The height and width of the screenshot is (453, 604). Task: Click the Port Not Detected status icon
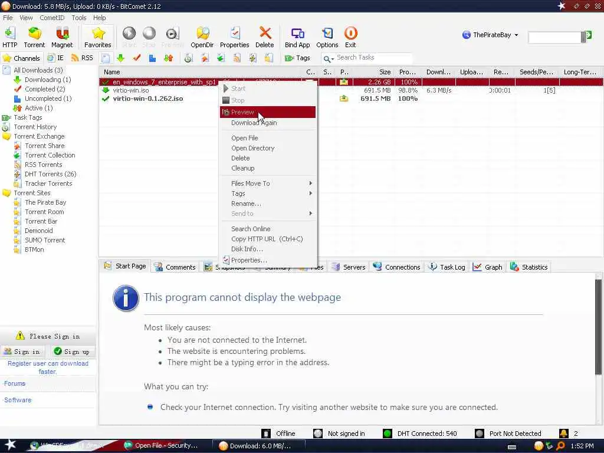click(479, 434)
